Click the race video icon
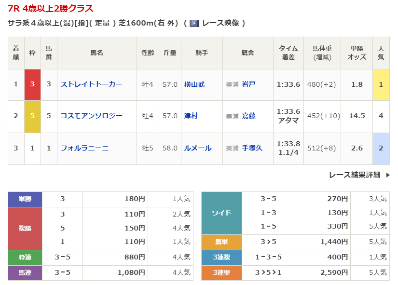 click(x=194, y=23)
